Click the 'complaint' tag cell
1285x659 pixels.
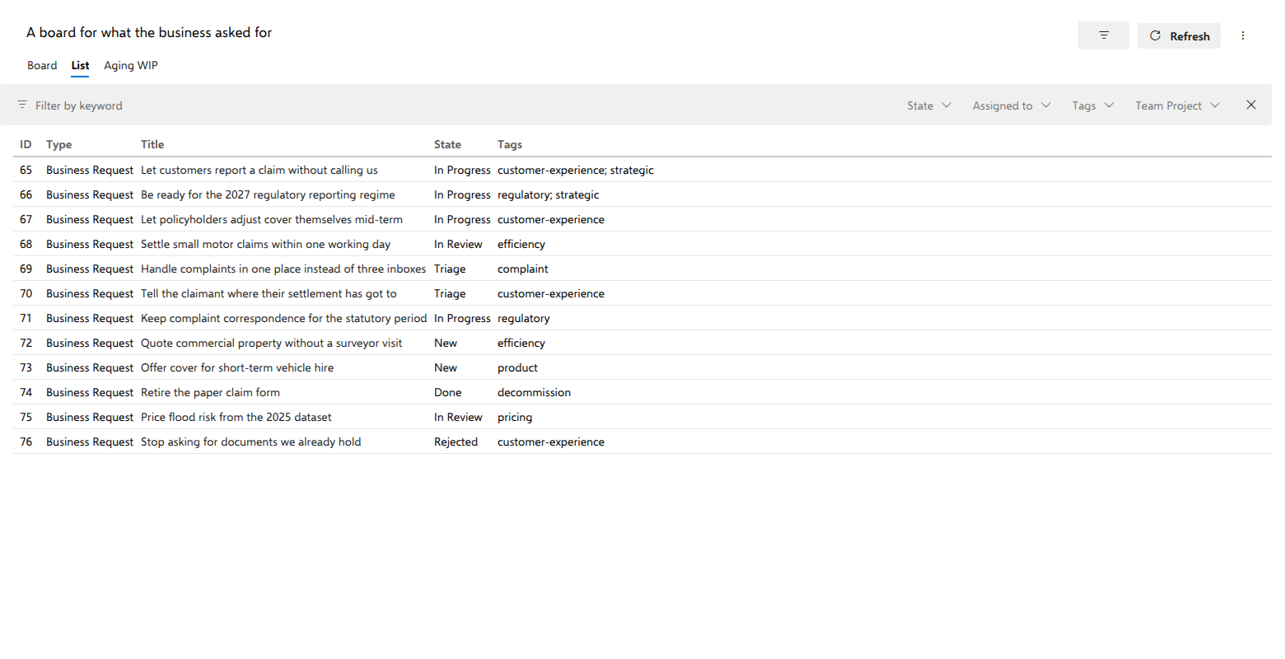(x=523, y=269)
